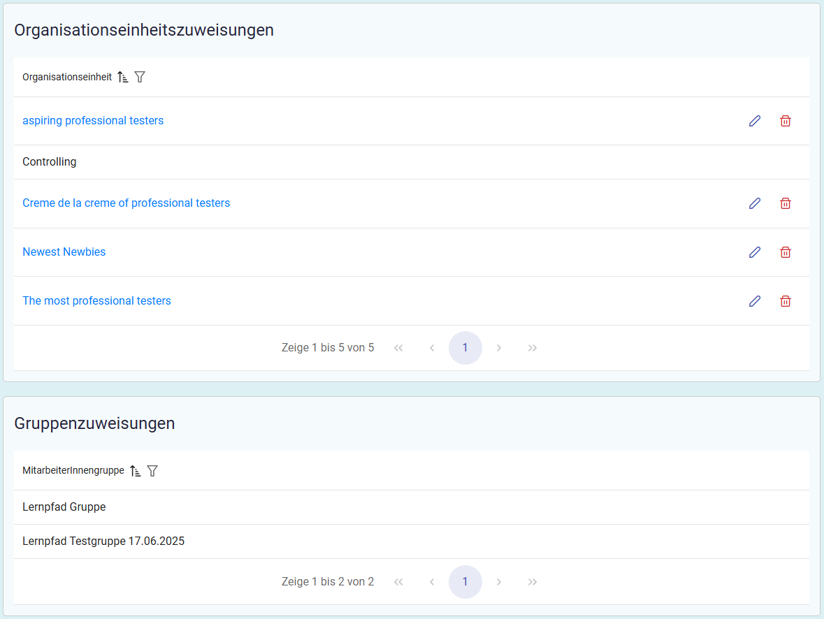Remove Newest Newbies with trash icon
The image size is (824, 619).
pyautogui.click(x=785, y=252)
